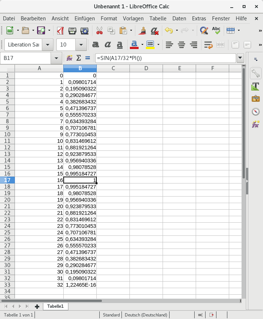The image size is (263, 319).
Task: Click the Save document icon
Action: tap(41, 31)
